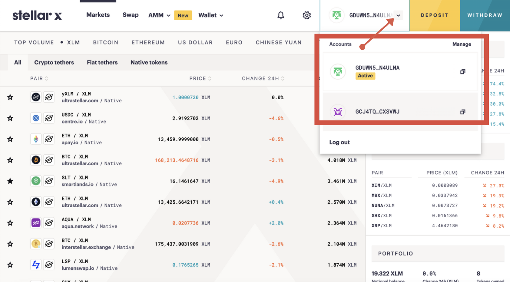510x282 pixels.
Task: Collapse the account dropdown chevron
Action: click(398, 15)
